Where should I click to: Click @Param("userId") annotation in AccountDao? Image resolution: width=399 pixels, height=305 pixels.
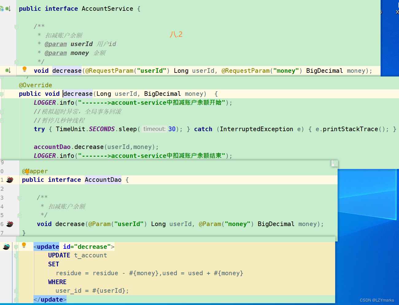(118, 224)
